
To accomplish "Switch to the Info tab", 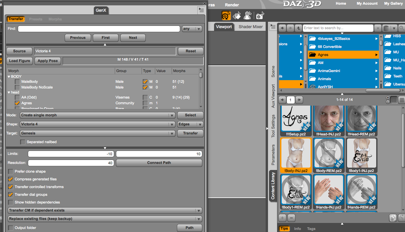I will (297, 229).
